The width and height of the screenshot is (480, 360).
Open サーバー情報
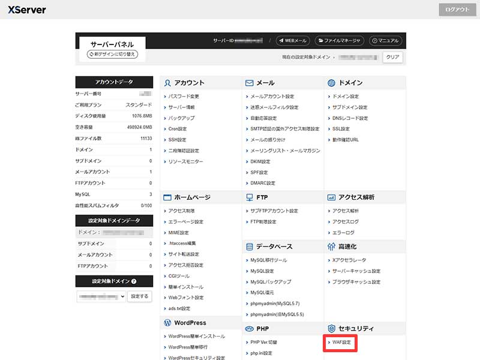click(181, 107)
